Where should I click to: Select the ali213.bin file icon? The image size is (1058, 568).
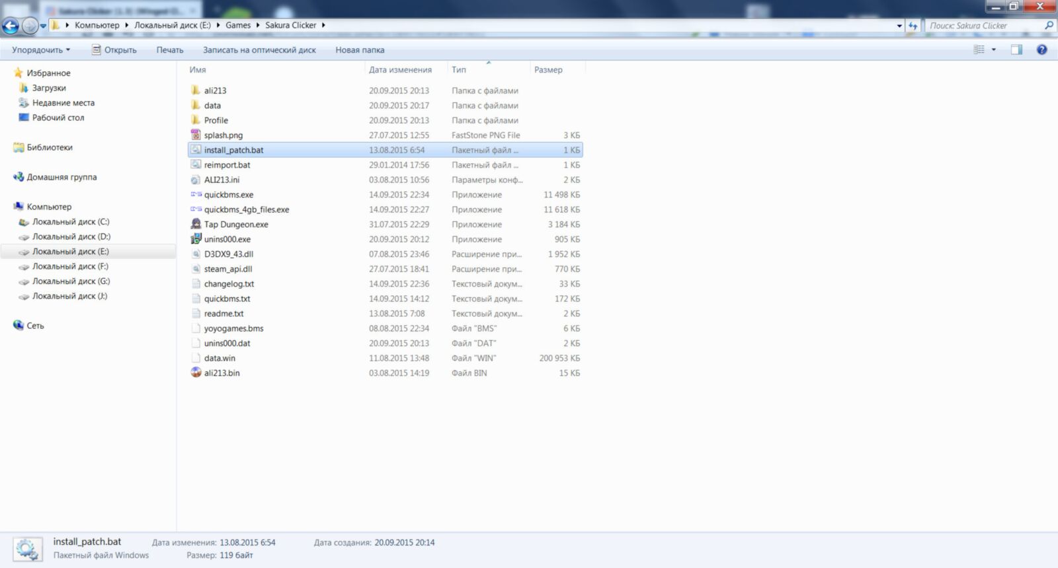tap(196, 373)
